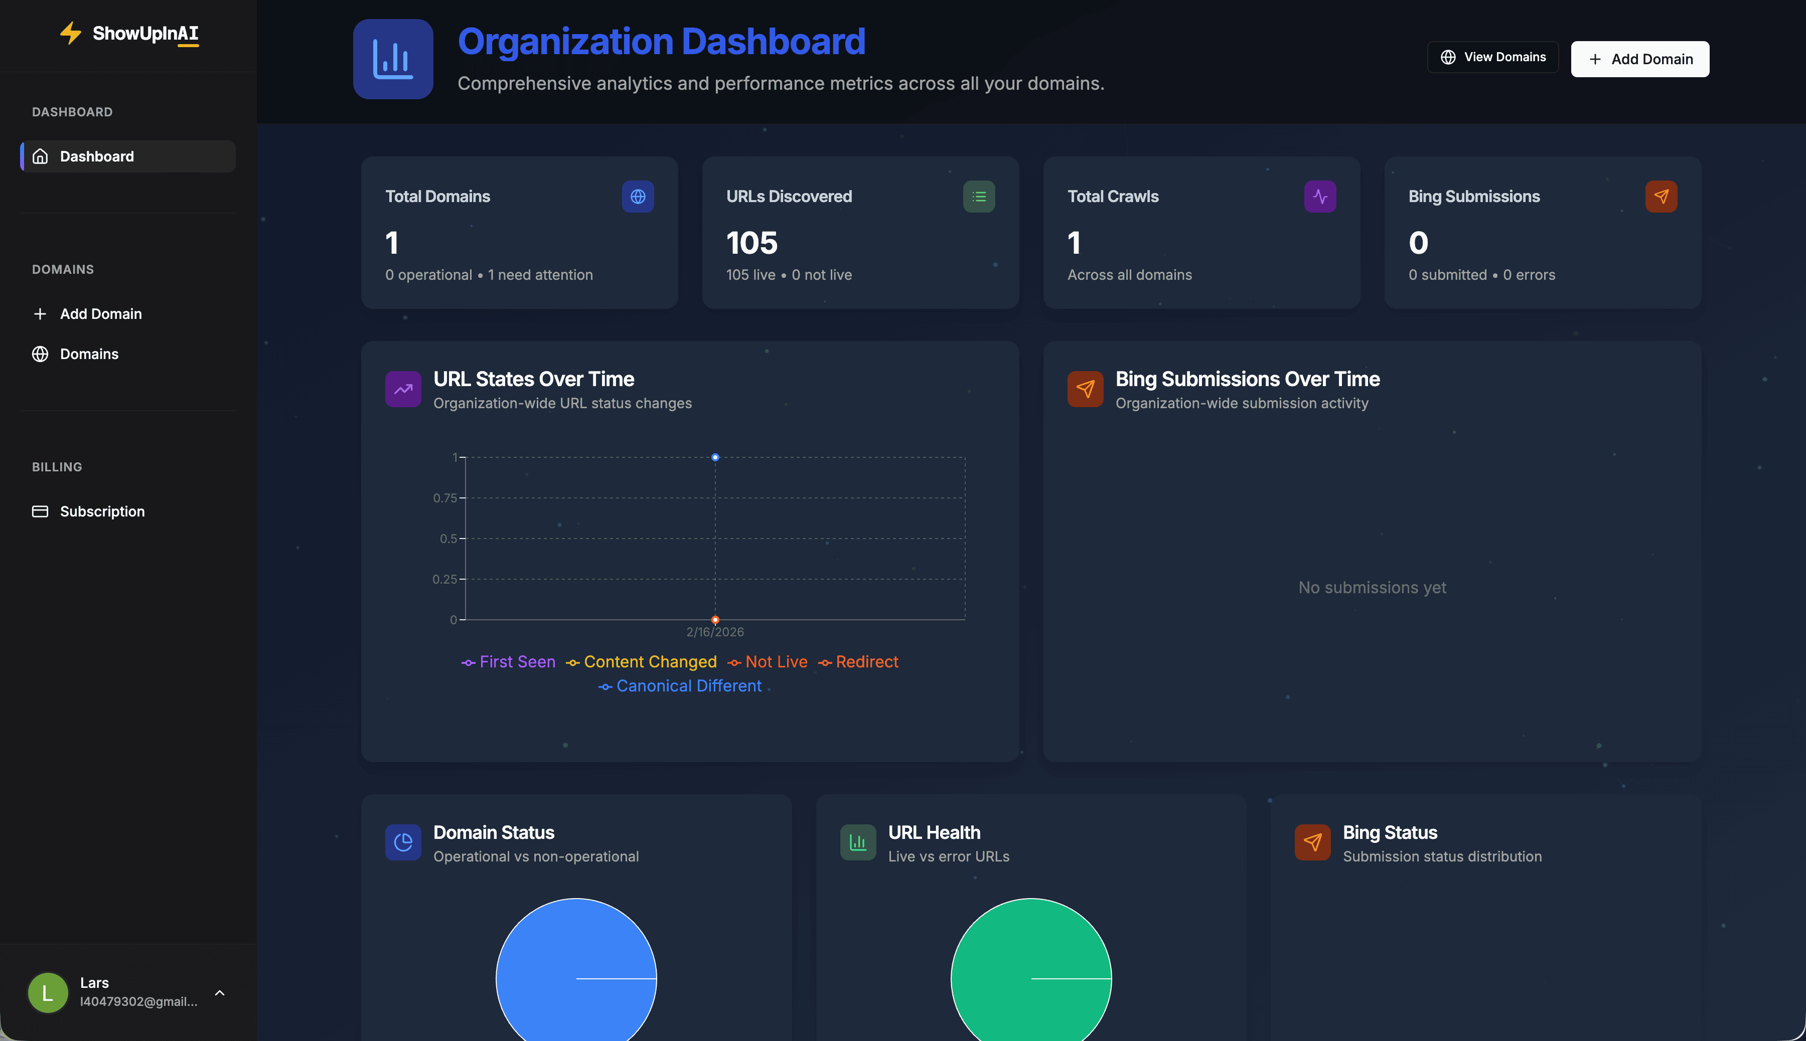Open View Domains from the header
The height and width of the screenshot is (1041, 1806).
click(1492, 57)
